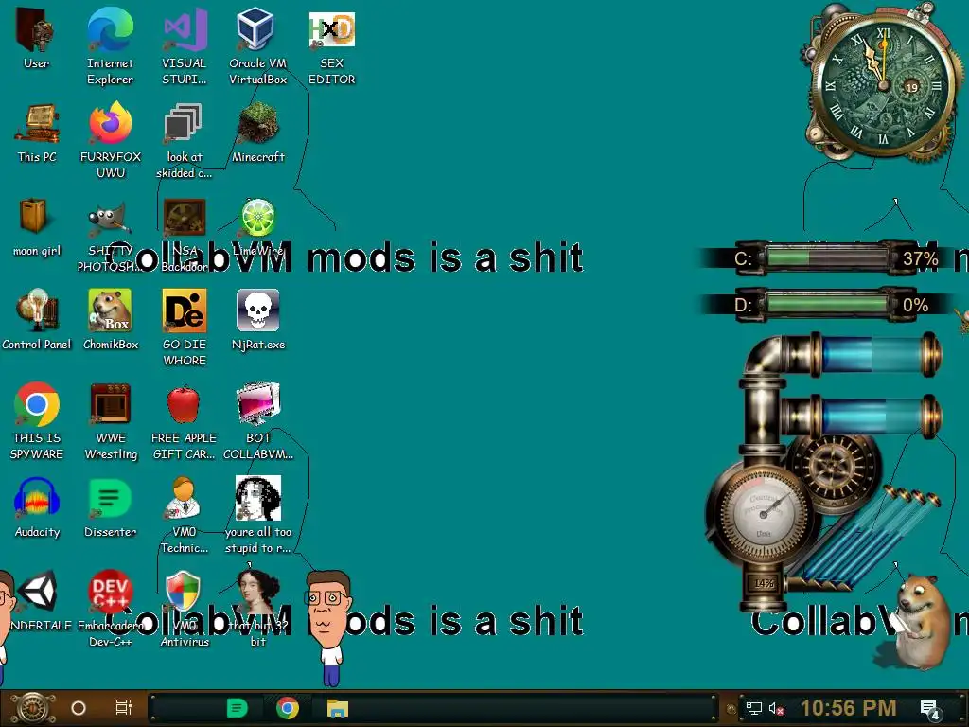
Task: Open the User desktop icon
Action: (x=36, y=29)
